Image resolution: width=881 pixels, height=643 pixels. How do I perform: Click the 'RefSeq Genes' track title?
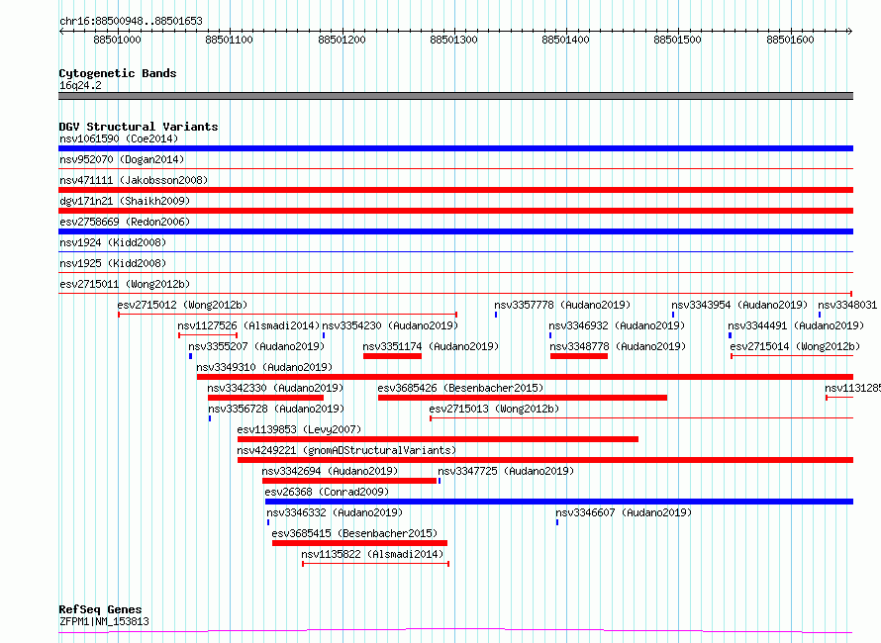(x=100, y=609)
